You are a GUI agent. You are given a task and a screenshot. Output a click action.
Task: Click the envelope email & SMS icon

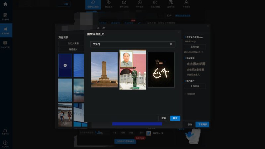coord(124,2)
